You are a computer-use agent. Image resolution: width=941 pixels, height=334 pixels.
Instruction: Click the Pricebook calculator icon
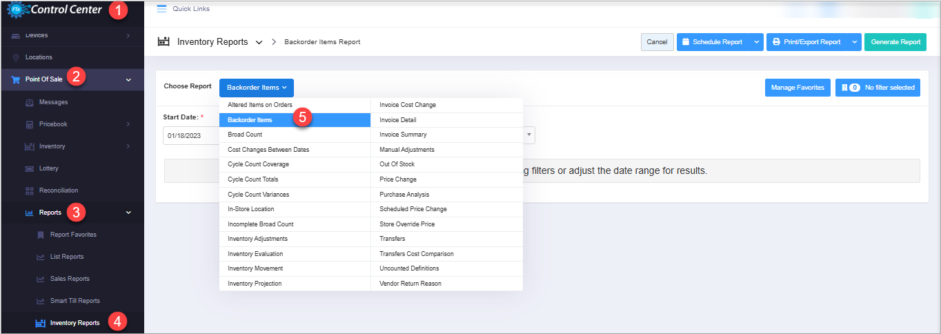click(x=29, y=124)
